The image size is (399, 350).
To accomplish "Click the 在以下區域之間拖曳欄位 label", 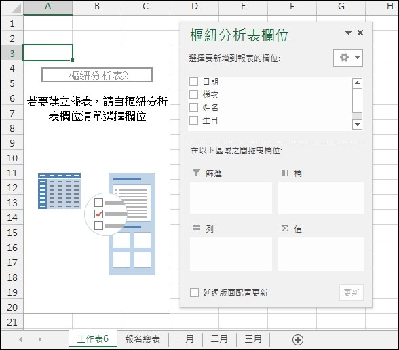I will pos(236,151).
